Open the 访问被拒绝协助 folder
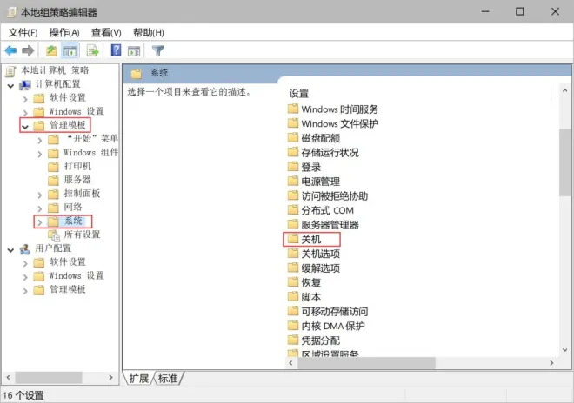Image resolution: width=574 pixels, height=403 pixels. tap(328, 195)
